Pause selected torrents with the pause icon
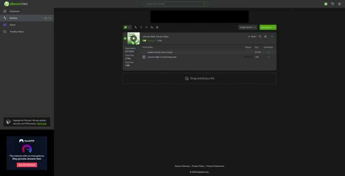345x176 pixels. pos(146,27)
